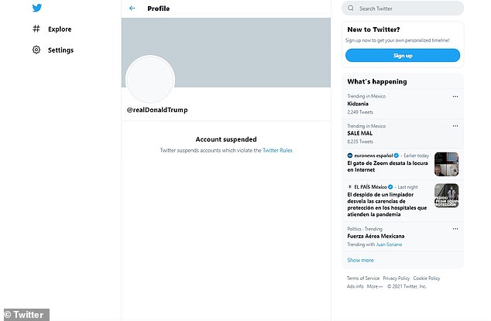Go back with the back arrow
491x321 pixels.
(x=132, y=9)
